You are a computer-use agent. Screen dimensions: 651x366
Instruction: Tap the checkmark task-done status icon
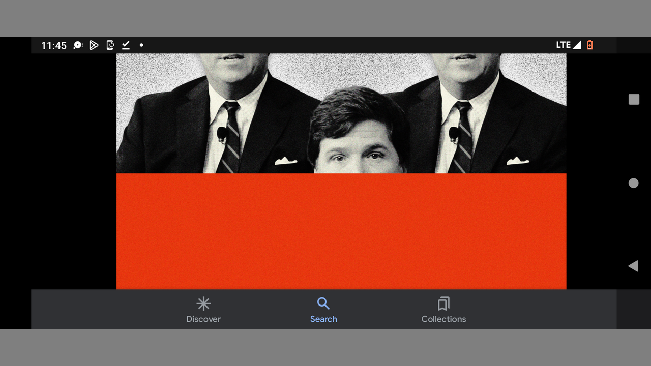tap(126, 45)
